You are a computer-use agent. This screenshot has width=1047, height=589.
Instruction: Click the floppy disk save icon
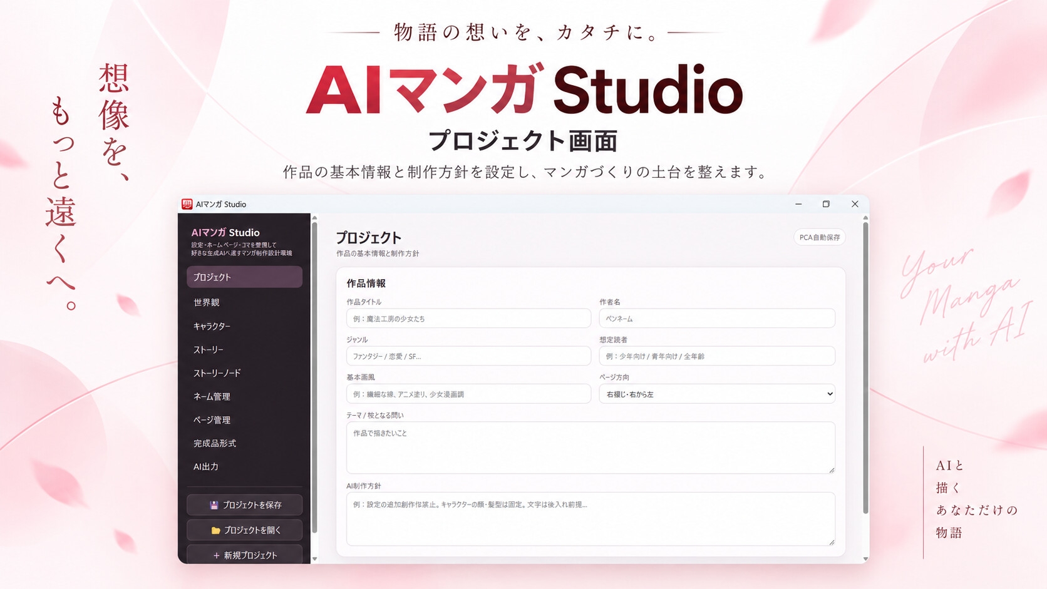tap(214, 505)
